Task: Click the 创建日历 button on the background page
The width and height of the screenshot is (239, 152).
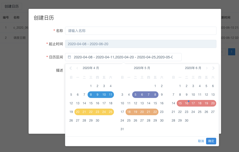Action: pyautogui.click(x=12, y=6)
